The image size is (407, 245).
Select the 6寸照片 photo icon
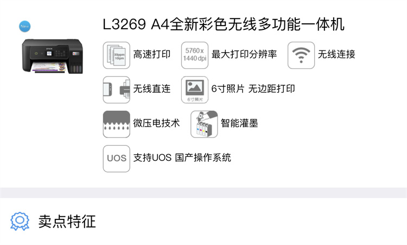pyautogui.click(x=195, y=90)
